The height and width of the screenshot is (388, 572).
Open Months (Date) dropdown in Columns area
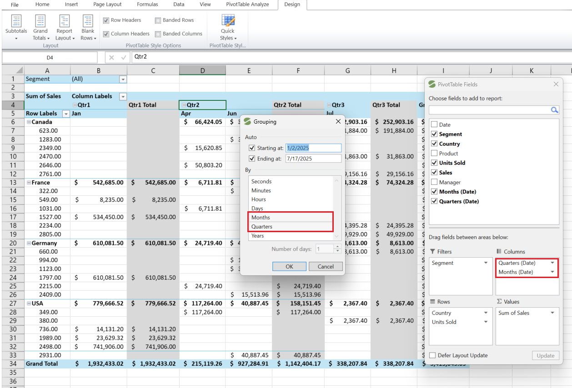pyautogui.click(x=552, y=272)
